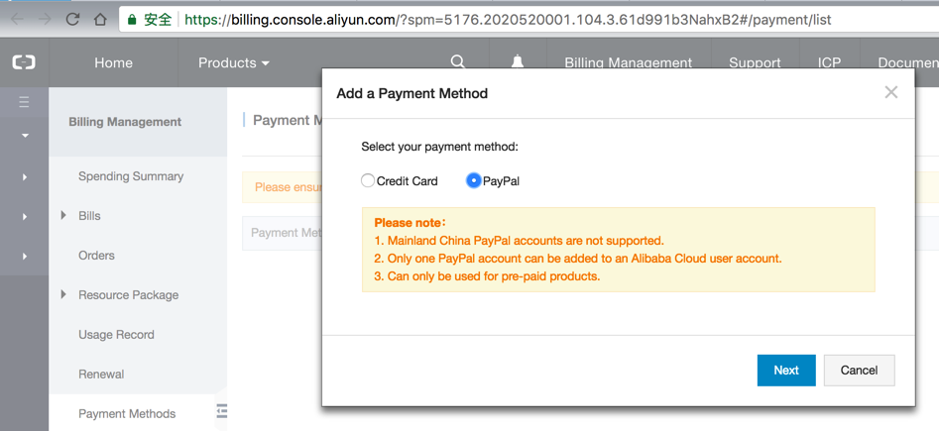The image size is (939, 431).
Task: Select the PayPal radio button
Action: click(x=473, y=180)
